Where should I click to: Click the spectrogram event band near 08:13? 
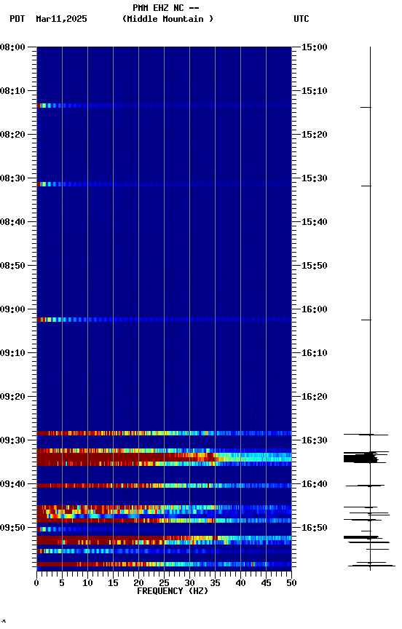[x=164, y=106]
